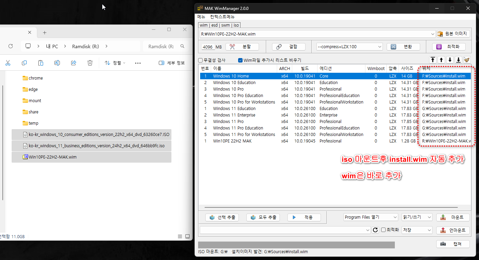The height and width of the screenshot is (260, 479).
Task: Switch Explorer to large icons view
Action: 187,236
